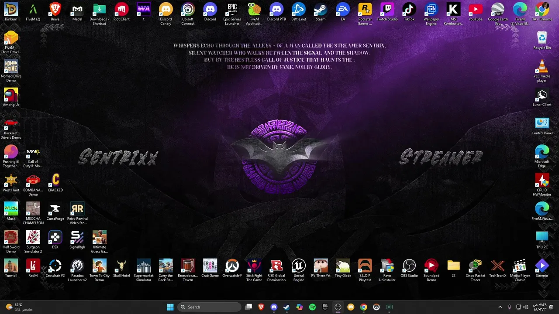Screen dimensions: 559x314
Task: Select the Turmoil desktop icon
Action: [11, 268]
